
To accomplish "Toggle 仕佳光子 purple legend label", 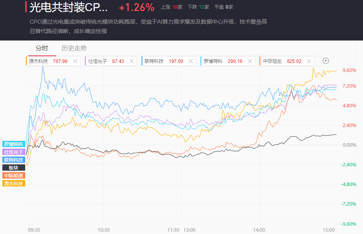I will click(14, 152).
